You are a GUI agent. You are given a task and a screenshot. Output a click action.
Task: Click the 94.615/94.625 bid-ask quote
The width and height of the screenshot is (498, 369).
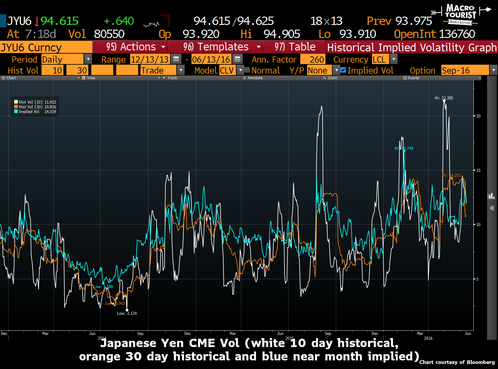234,21
